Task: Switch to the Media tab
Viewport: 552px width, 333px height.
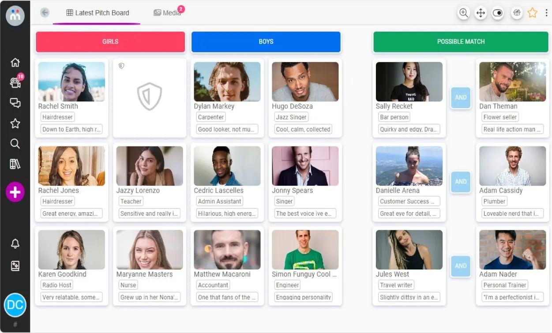Action: pos(167,13)
